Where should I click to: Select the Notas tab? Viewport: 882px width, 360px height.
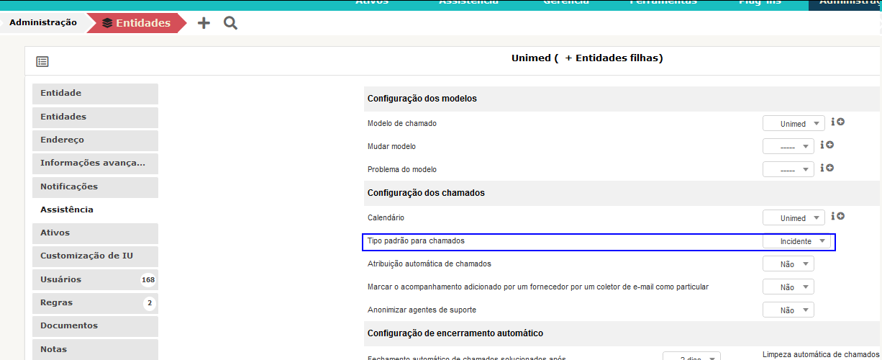point(95,349)
